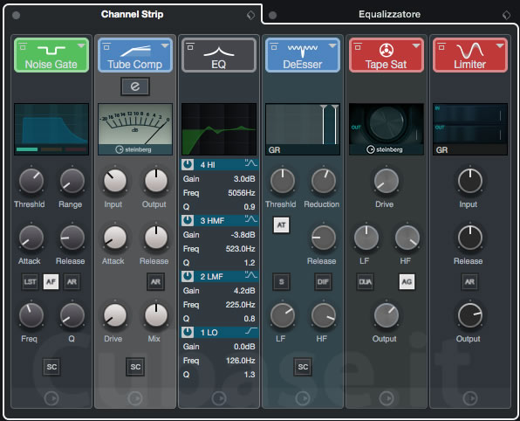520x421 pixels.
Task: Click the 2 LMF Gain value 4.2dB
Action: point(244,291)
